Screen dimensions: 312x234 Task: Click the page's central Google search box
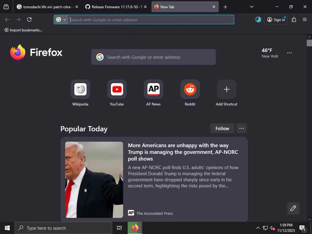click(x=154, y=57)
